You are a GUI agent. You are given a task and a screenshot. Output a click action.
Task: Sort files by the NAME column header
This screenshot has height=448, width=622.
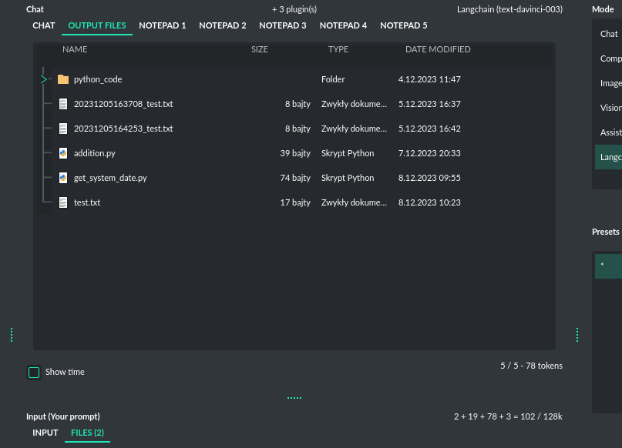[75, 48]
